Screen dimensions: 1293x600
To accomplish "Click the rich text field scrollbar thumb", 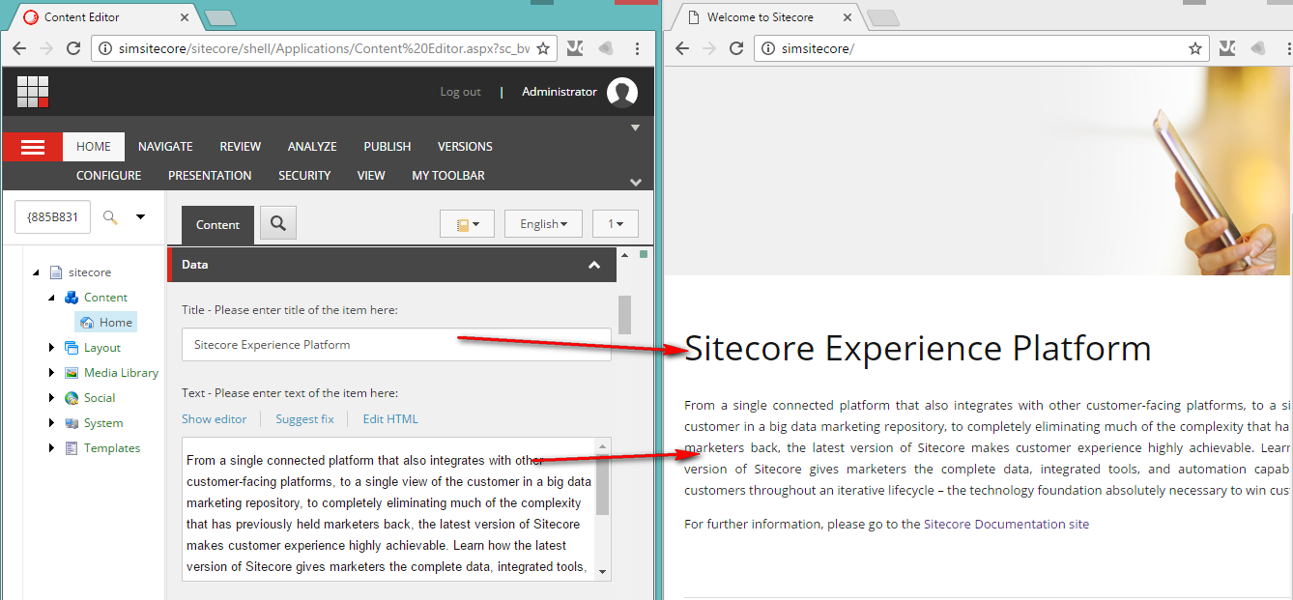I will [x=603, y=485].
